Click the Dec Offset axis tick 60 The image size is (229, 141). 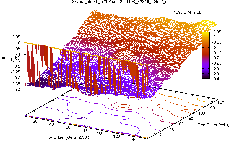(x=181, y=124)
